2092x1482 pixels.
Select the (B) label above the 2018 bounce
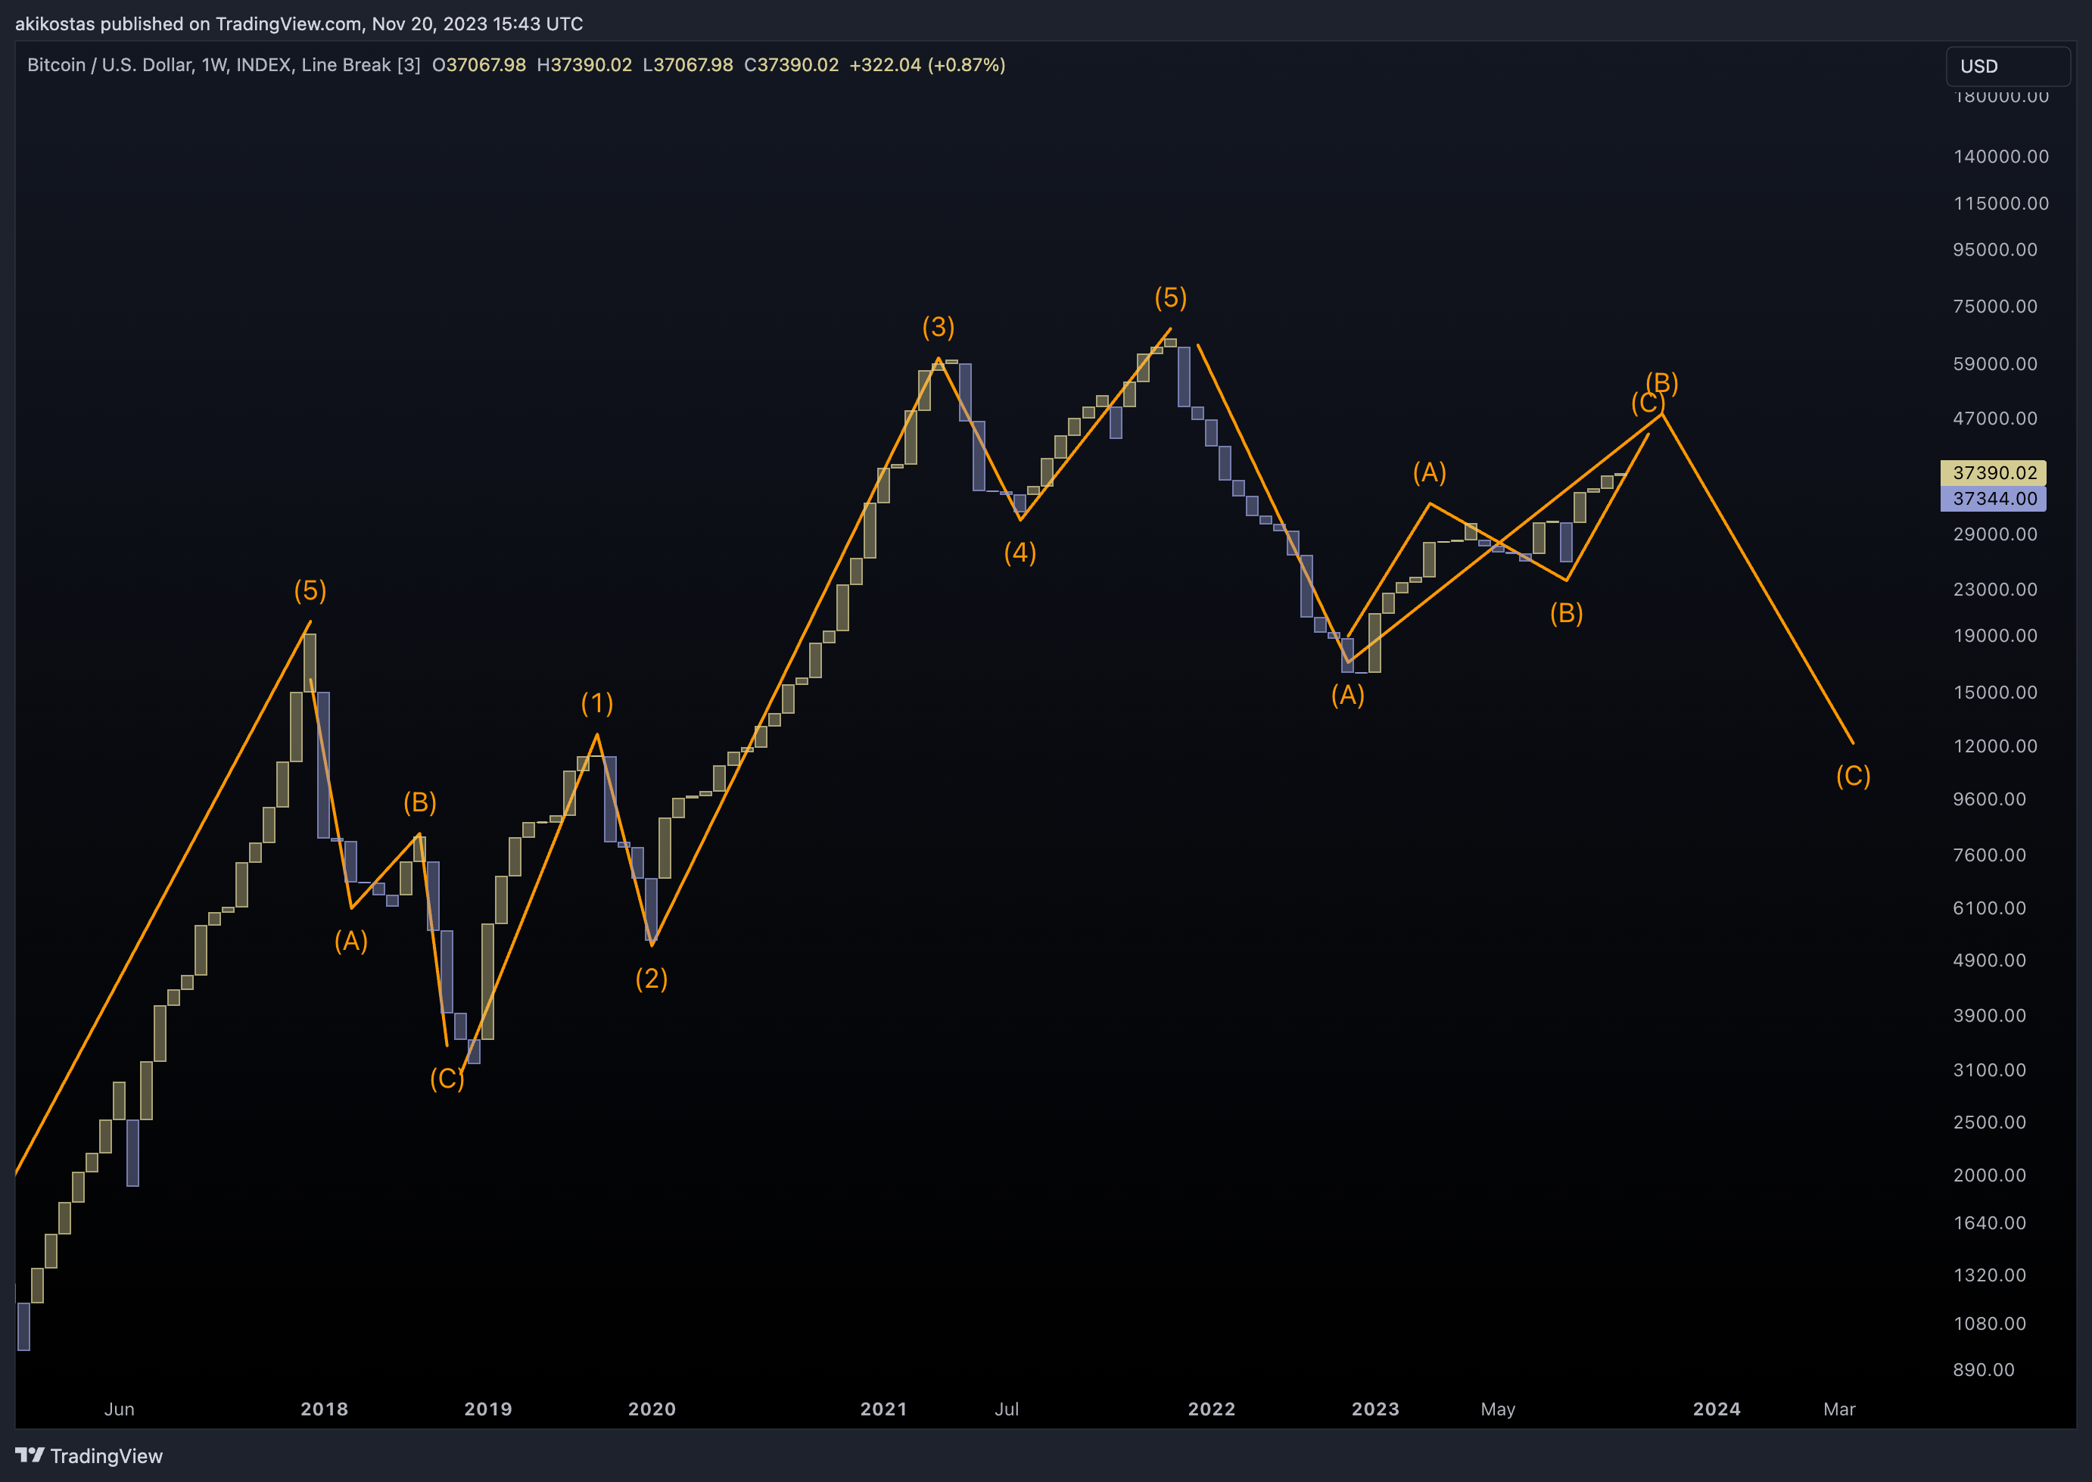[419, 802]
